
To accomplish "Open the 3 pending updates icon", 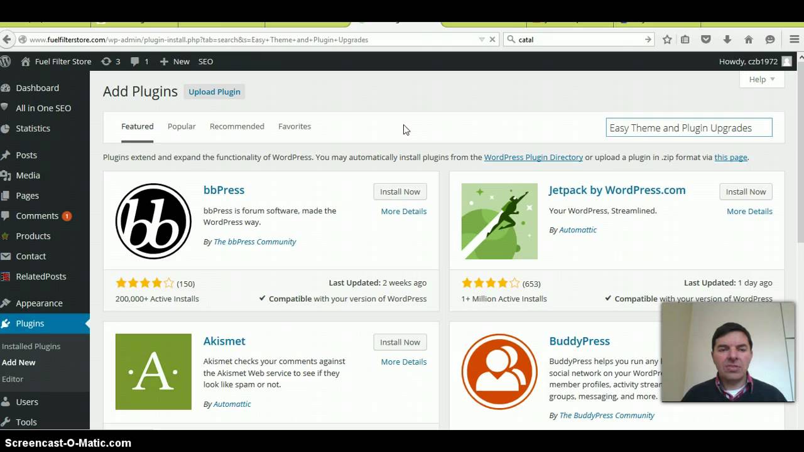I will click(111, 62).
